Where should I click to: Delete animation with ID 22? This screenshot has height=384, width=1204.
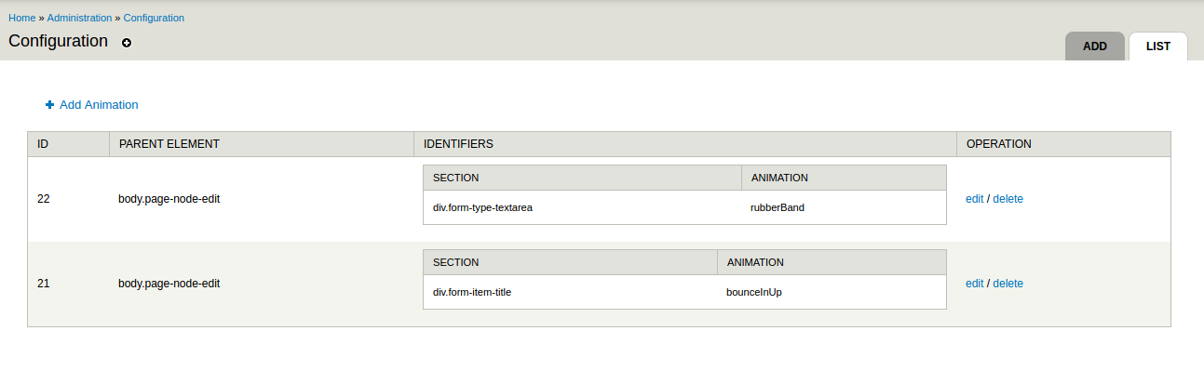pyautogui.click(x=1008, y=199)
